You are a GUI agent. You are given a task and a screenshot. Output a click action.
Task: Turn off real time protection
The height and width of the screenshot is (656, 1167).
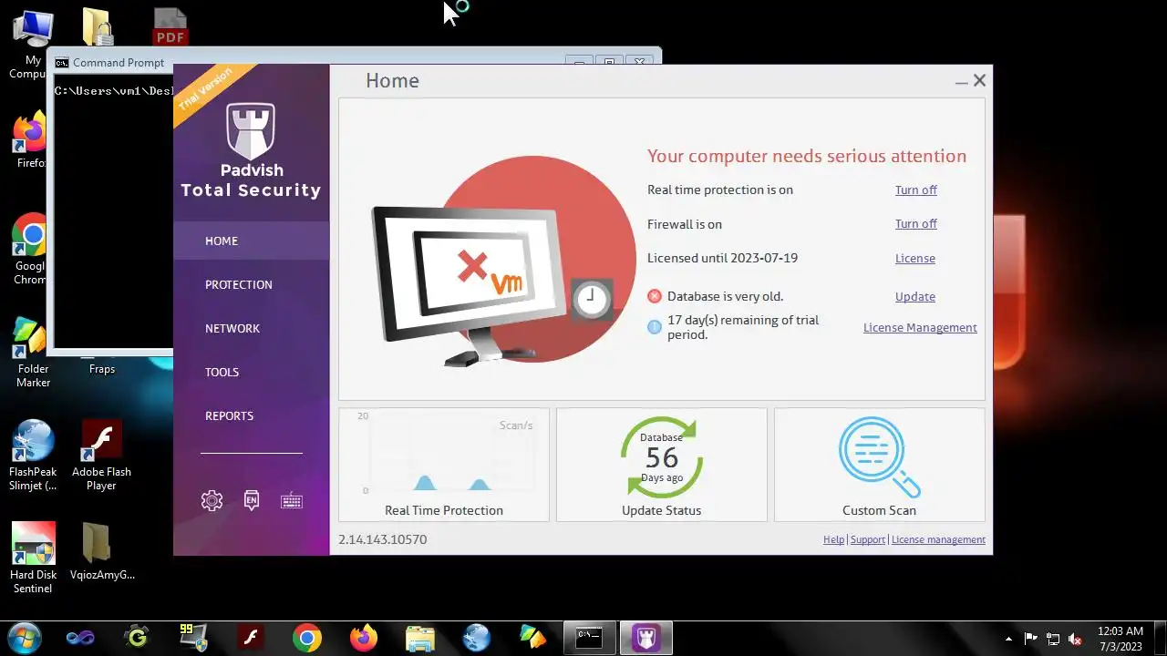tap(915, 190)
